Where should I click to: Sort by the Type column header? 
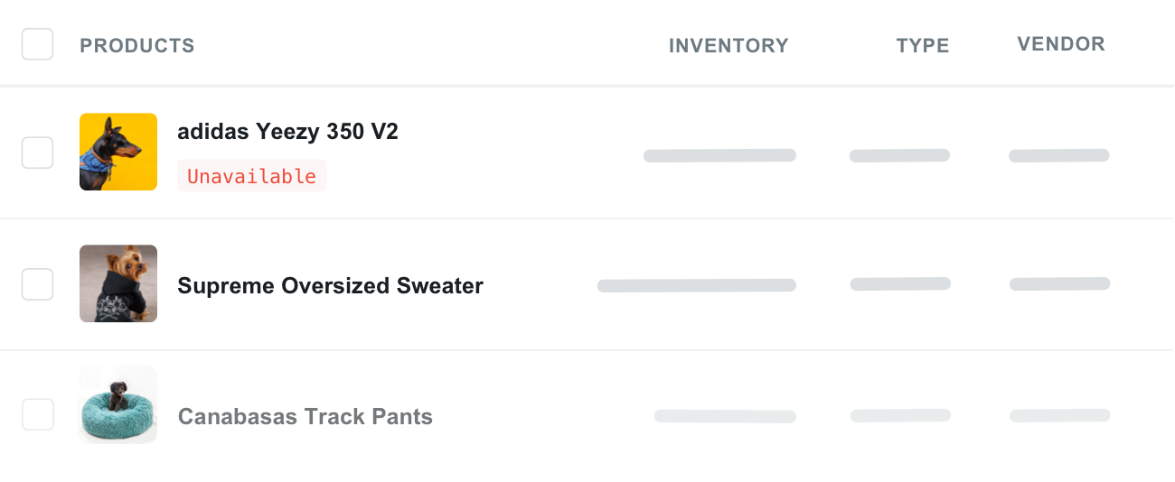[x=922, y=46]
